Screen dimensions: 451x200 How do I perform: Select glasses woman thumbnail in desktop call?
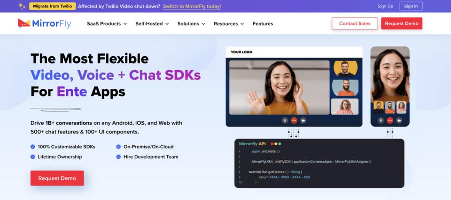[x=345, y=106]
